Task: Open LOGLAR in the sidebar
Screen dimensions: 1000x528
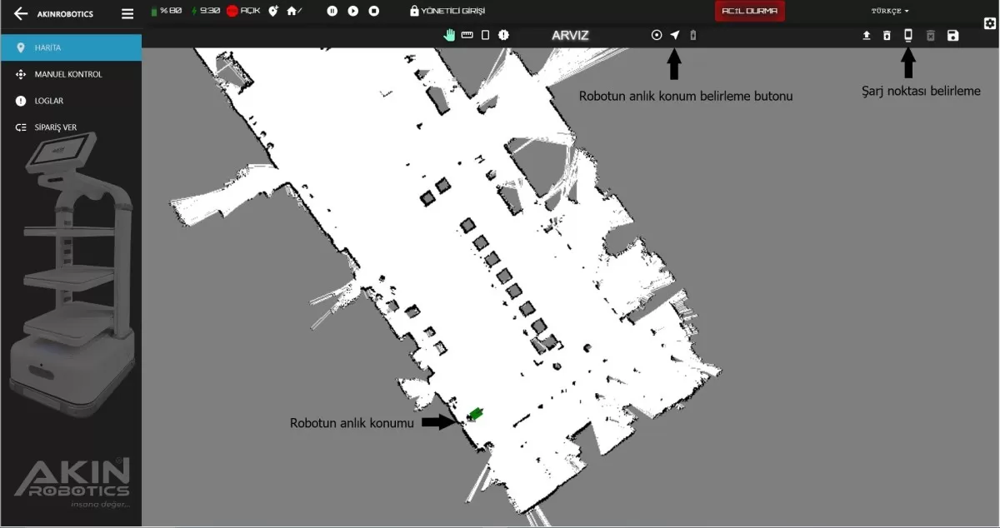Action: pyautogui.click(x=48, y=101)
